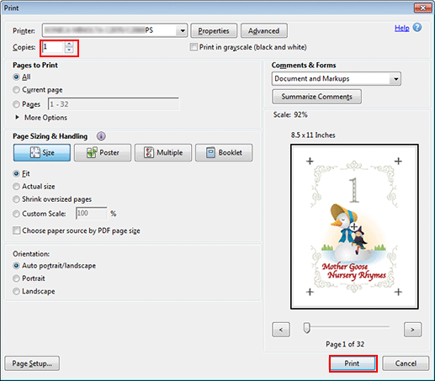Select Auto portrait/landscape orientation
Screen dimensions: 435x381
tap(16, 266)
